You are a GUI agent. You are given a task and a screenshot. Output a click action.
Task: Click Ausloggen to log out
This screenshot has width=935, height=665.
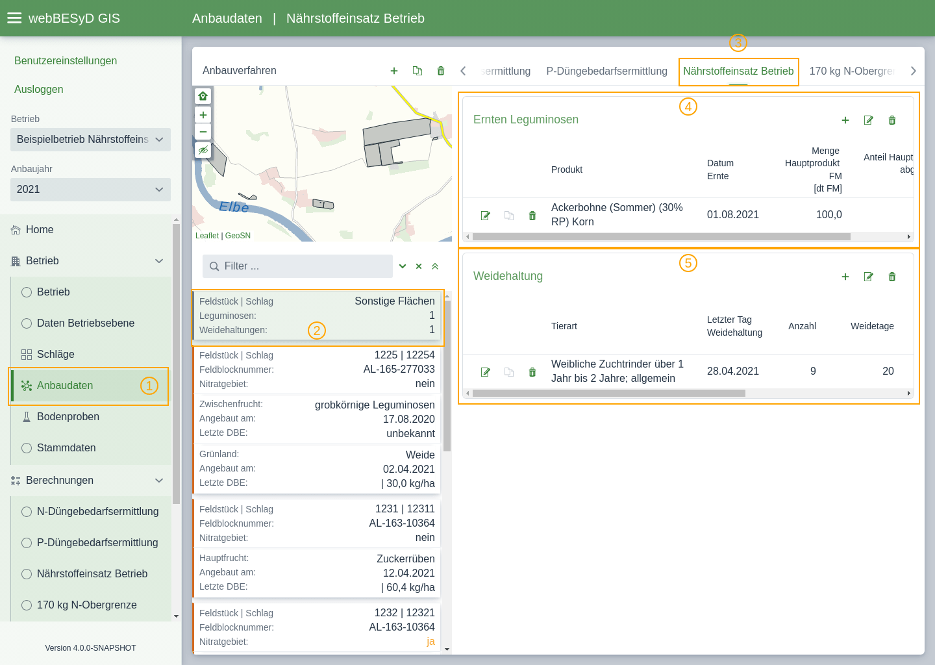tap(39, 90)
